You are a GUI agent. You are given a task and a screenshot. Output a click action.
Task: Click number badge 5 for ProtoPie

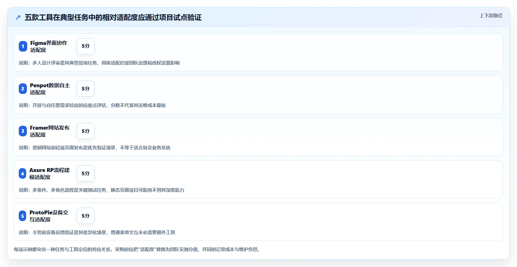[x=23, y=216]
